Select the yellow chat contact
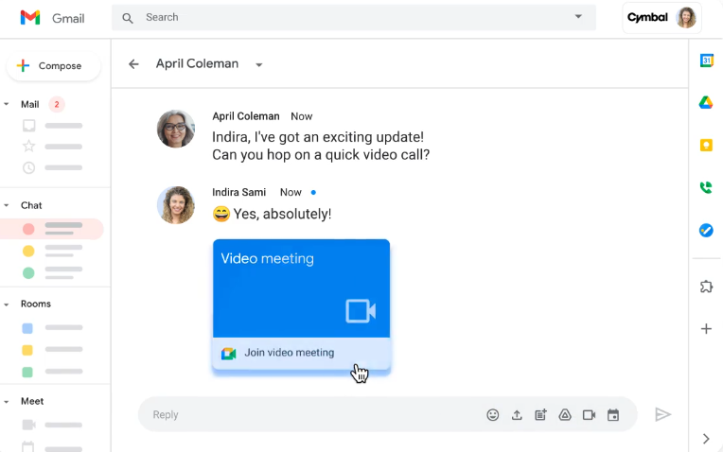 click(x=52, y=252)
